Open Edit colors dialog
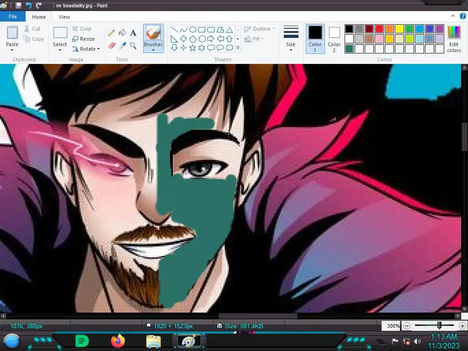The height and width of the screenshot is (351, 468). point(454,39)
